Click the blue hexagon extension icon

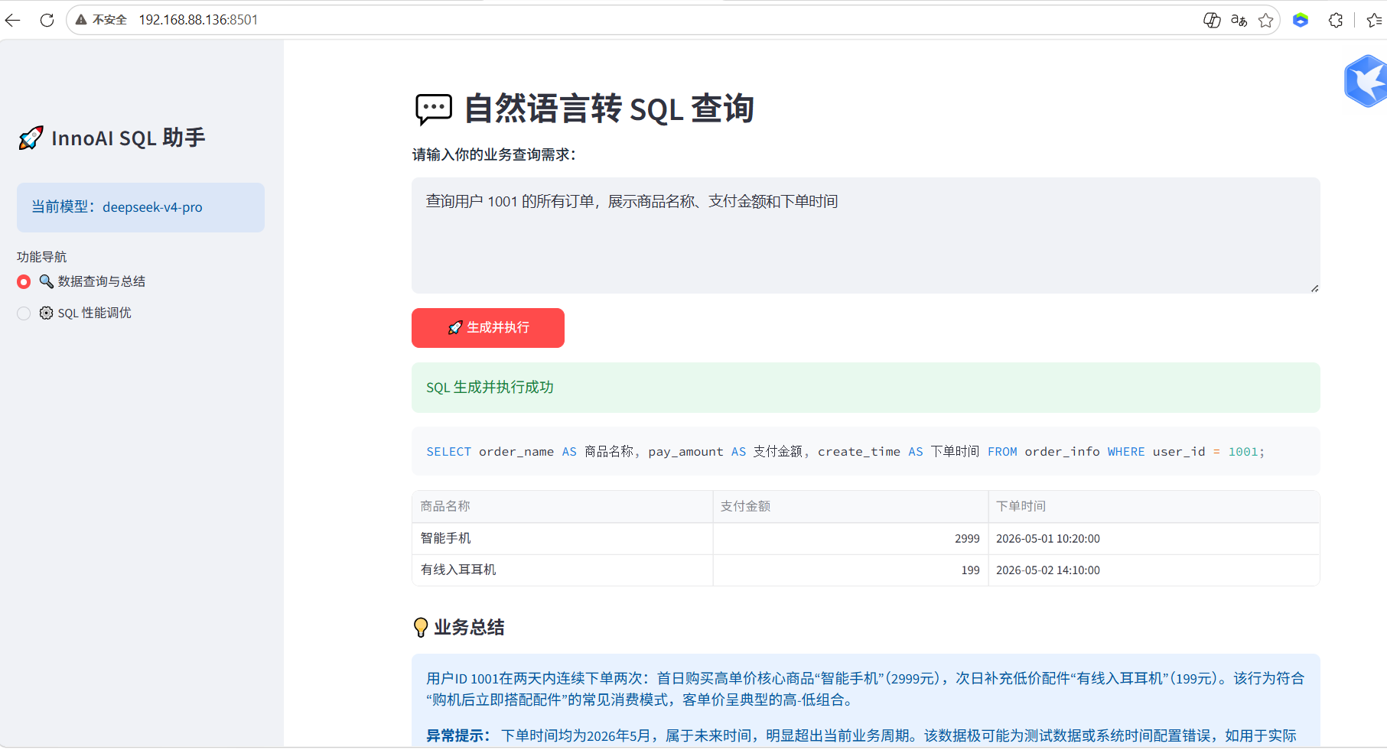(x=1301, y=20)
